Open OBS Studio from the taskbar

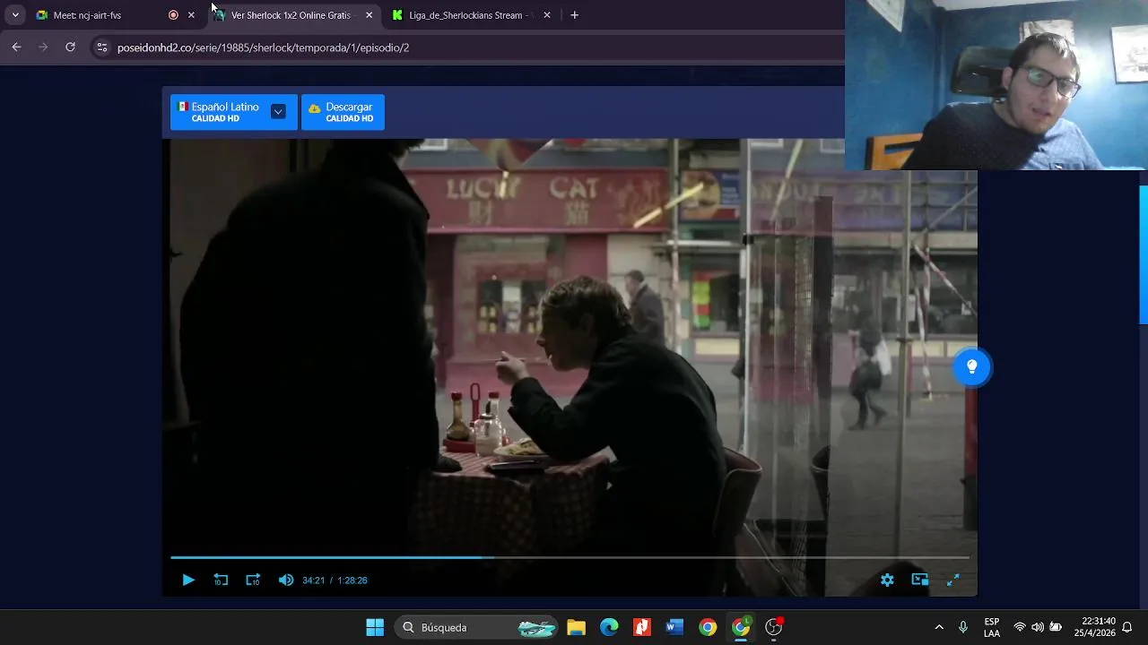[774, 627]
